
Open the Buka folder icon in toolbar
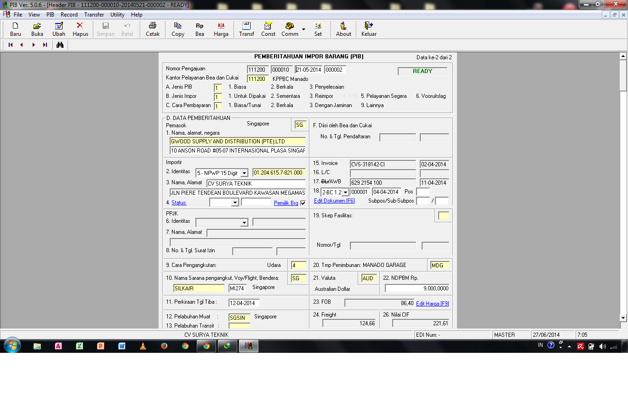(37, 26)
